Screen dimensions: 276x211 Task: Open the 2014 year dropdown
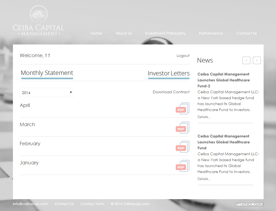47,93
